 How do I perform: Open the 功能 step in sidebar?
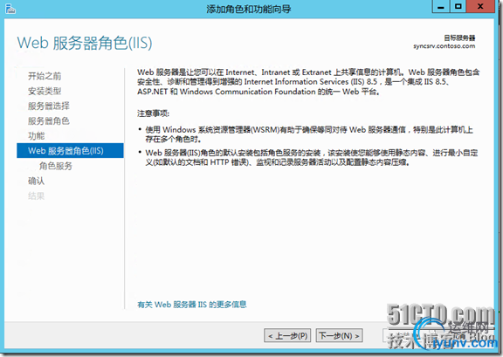(x=37, y=136)
